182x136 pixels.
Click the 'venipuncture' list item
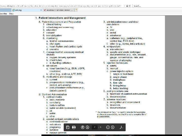(x=113, y=47)
